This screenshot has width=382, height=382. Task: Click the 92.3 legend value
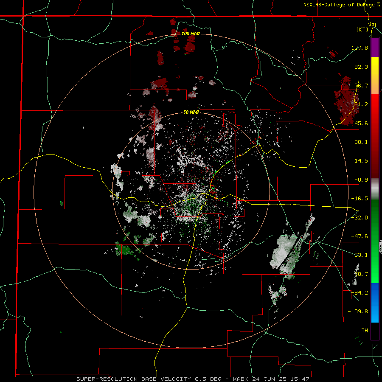point(361,67)
